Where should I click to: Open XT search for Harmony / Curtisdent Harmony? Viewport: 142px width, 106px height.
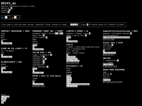(x=131, y=34)
